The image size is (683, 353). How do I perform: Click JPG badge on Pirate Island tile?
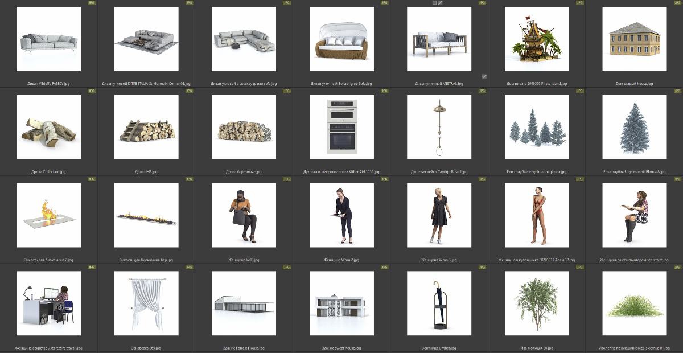click(579, 3)
